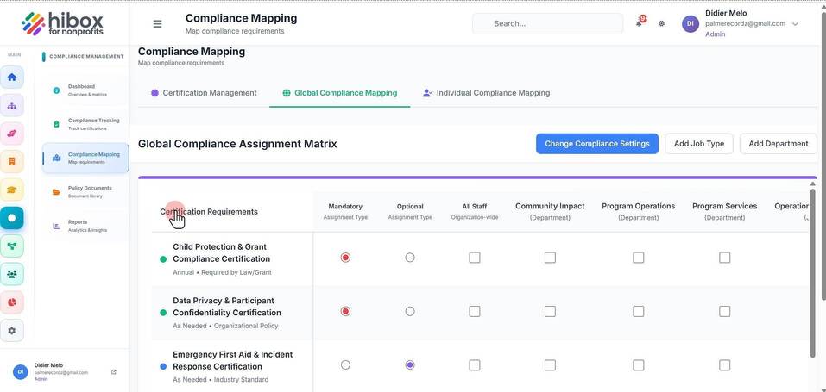Image resolution: width=826 pixels, height=392 pixels.
Task: Click the Compliance Mapping map icon
Action: tap(56, 159)
